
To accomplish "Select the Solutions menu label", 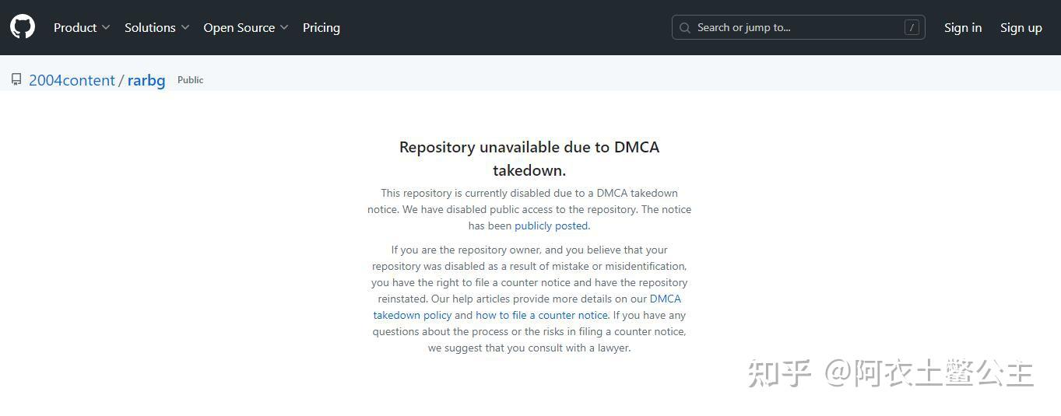I will [x=149, y=28].
